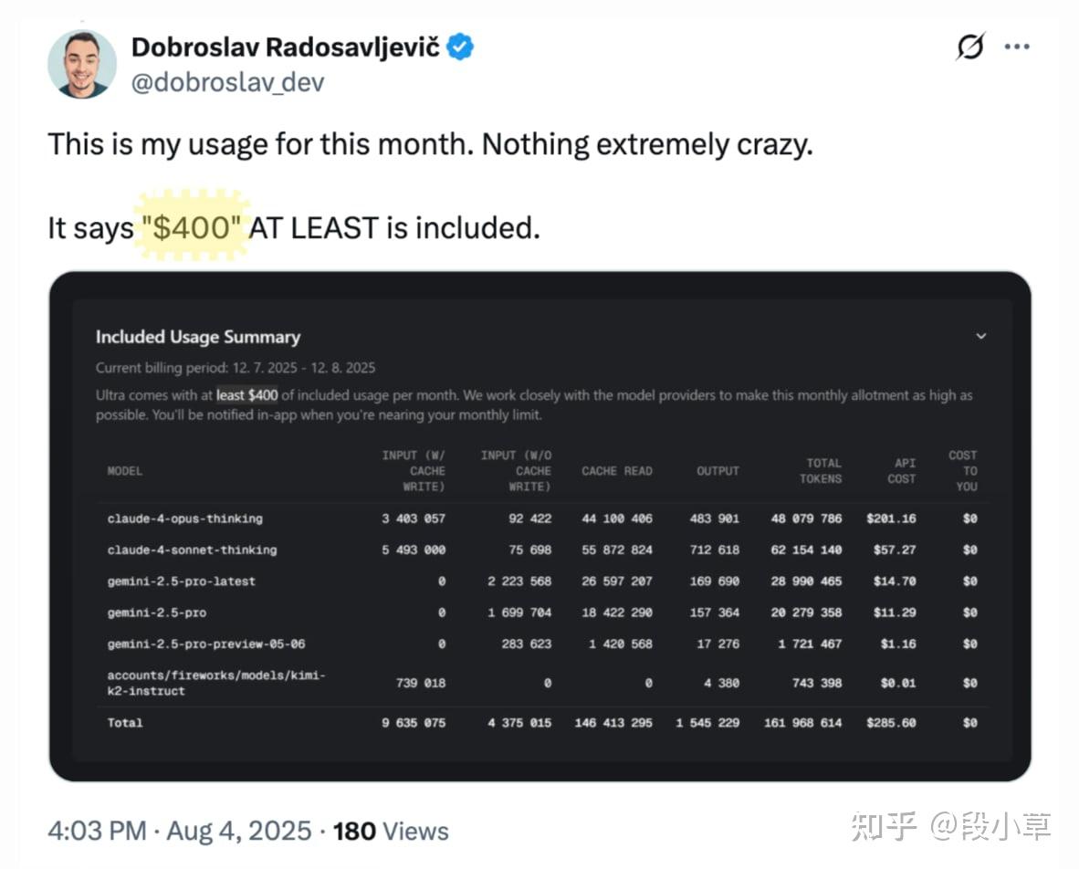The image size is (1079, 869).
Task: Click the MODEL column header
Action: (125, 471)
